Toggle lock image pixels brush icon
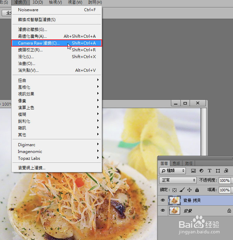This screenshot has width=233, height=240. (x=182, y=190)
